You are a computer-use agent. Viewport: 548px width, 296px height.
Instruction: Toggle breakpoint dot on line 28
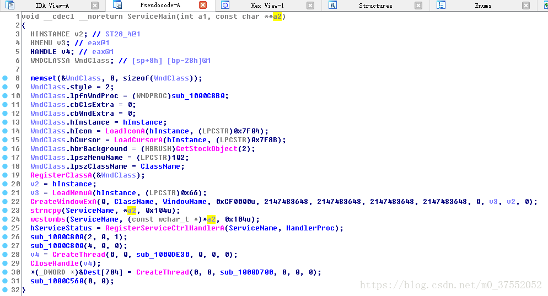click(x=5, y=254)
